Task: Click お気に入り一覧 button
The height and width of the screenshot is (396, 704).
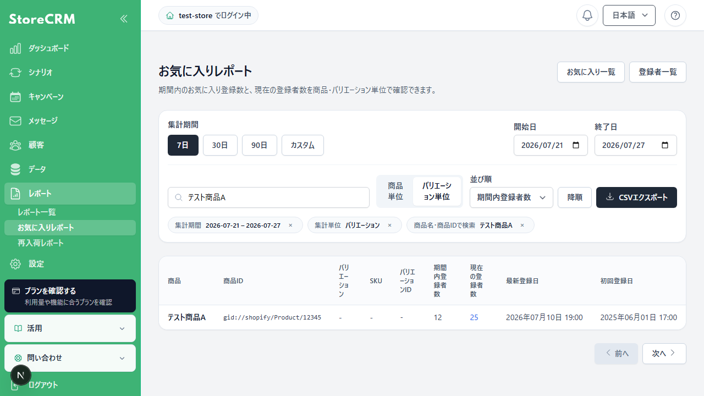Action: 591,72
